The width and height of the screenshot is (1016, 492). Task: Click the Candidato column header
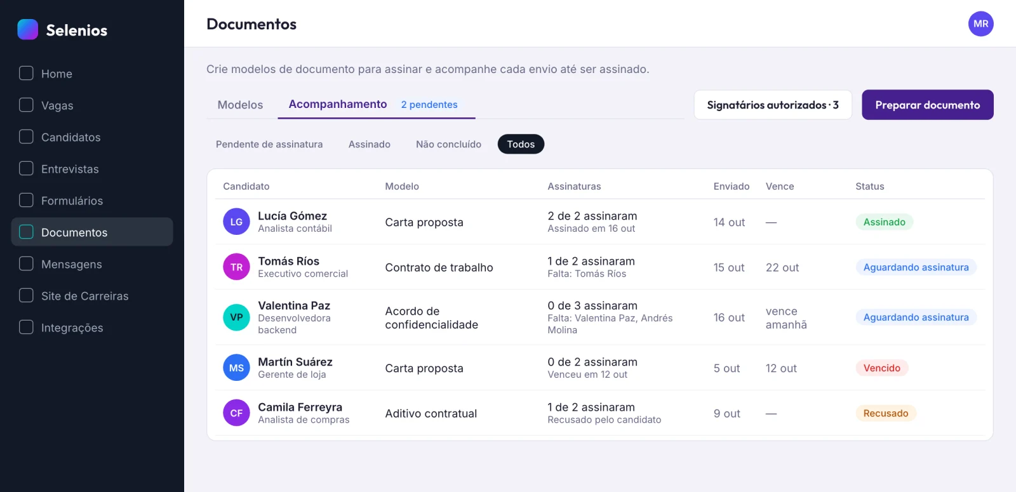click(x=246, y=186)
